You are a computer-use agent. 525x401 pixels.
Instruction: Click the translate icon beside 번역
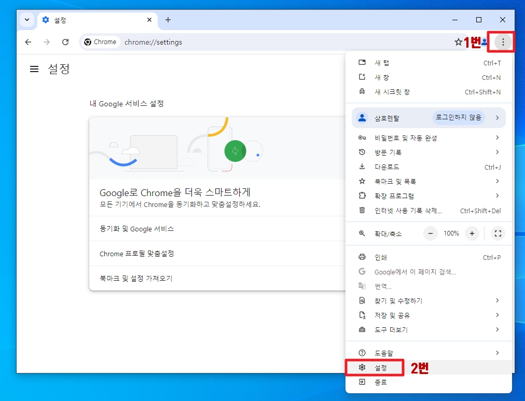pyautogui.click(x=362, y=286)
